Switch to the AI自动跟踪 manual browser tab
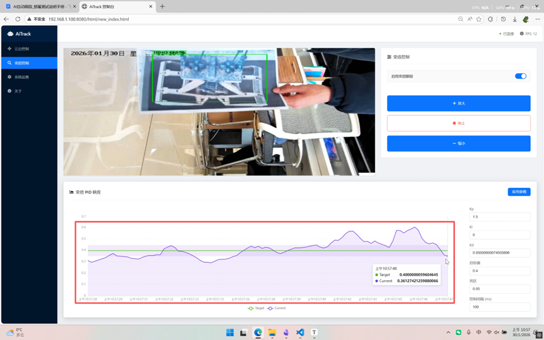Viewport: 544px width, 340px height. click(x=38, y=6)
